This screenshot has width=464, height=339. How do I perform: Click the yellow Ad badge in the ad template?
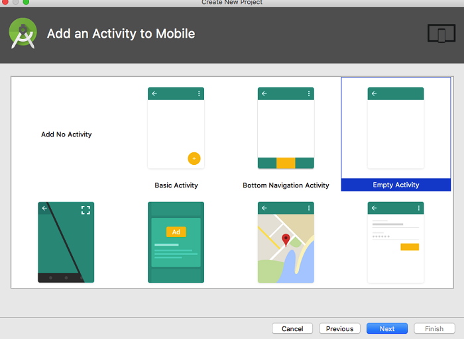point(176,232)
